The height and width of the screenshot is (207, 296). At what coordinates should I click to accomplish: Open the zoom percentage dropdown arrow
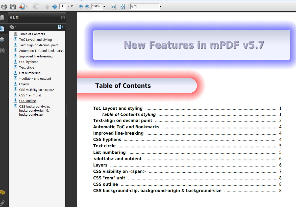coord(104,7)
